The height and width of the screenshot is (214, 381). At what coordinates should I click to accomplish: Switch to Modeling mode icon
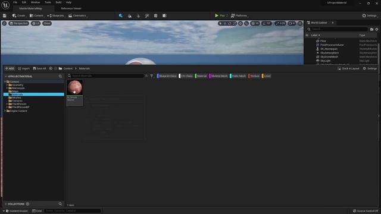[156, 16]
